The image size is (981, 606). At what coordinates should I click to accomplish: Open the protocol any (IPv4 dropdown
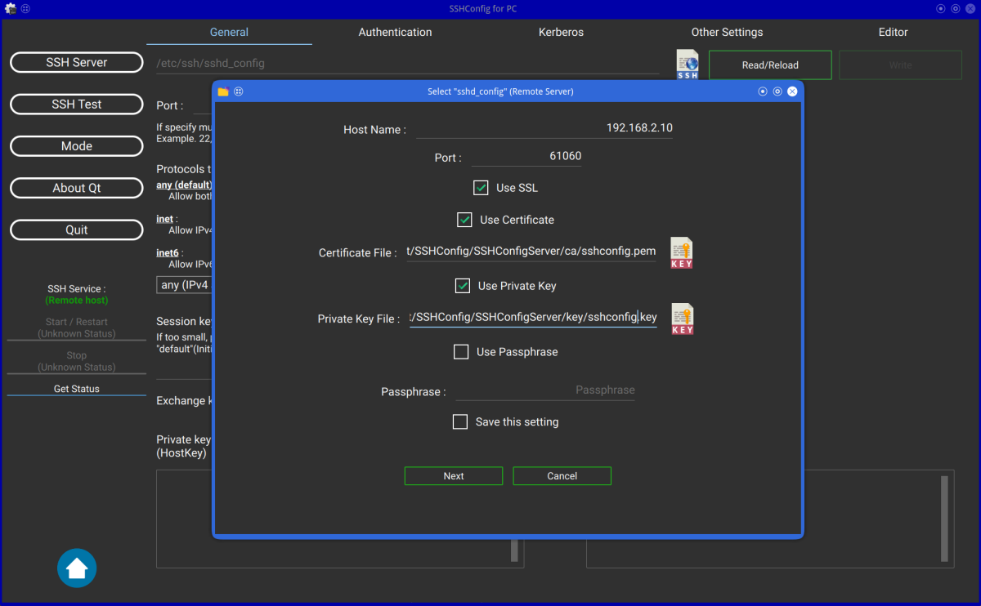pos(185,285)
